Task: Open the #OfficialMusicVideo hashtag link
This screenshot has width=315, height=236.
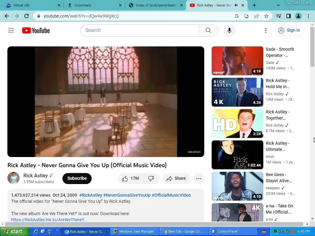Action: (171, 195)
